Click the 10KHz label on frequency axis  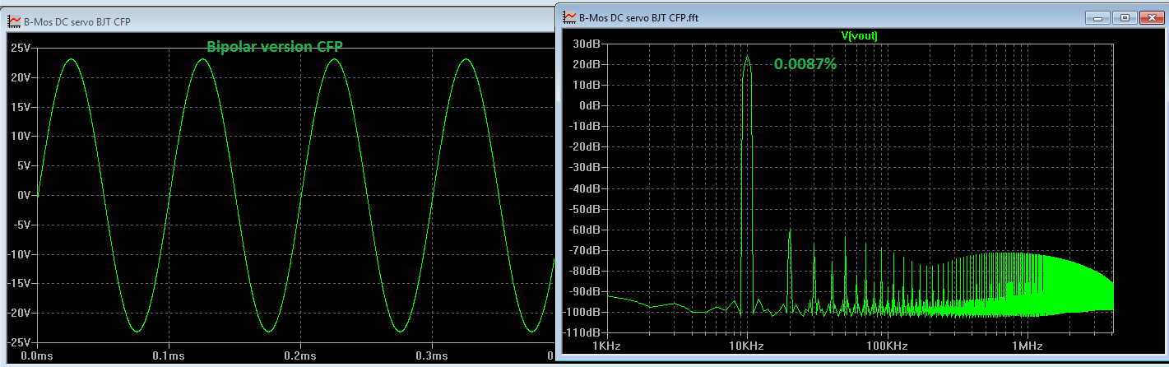[746, 346]
